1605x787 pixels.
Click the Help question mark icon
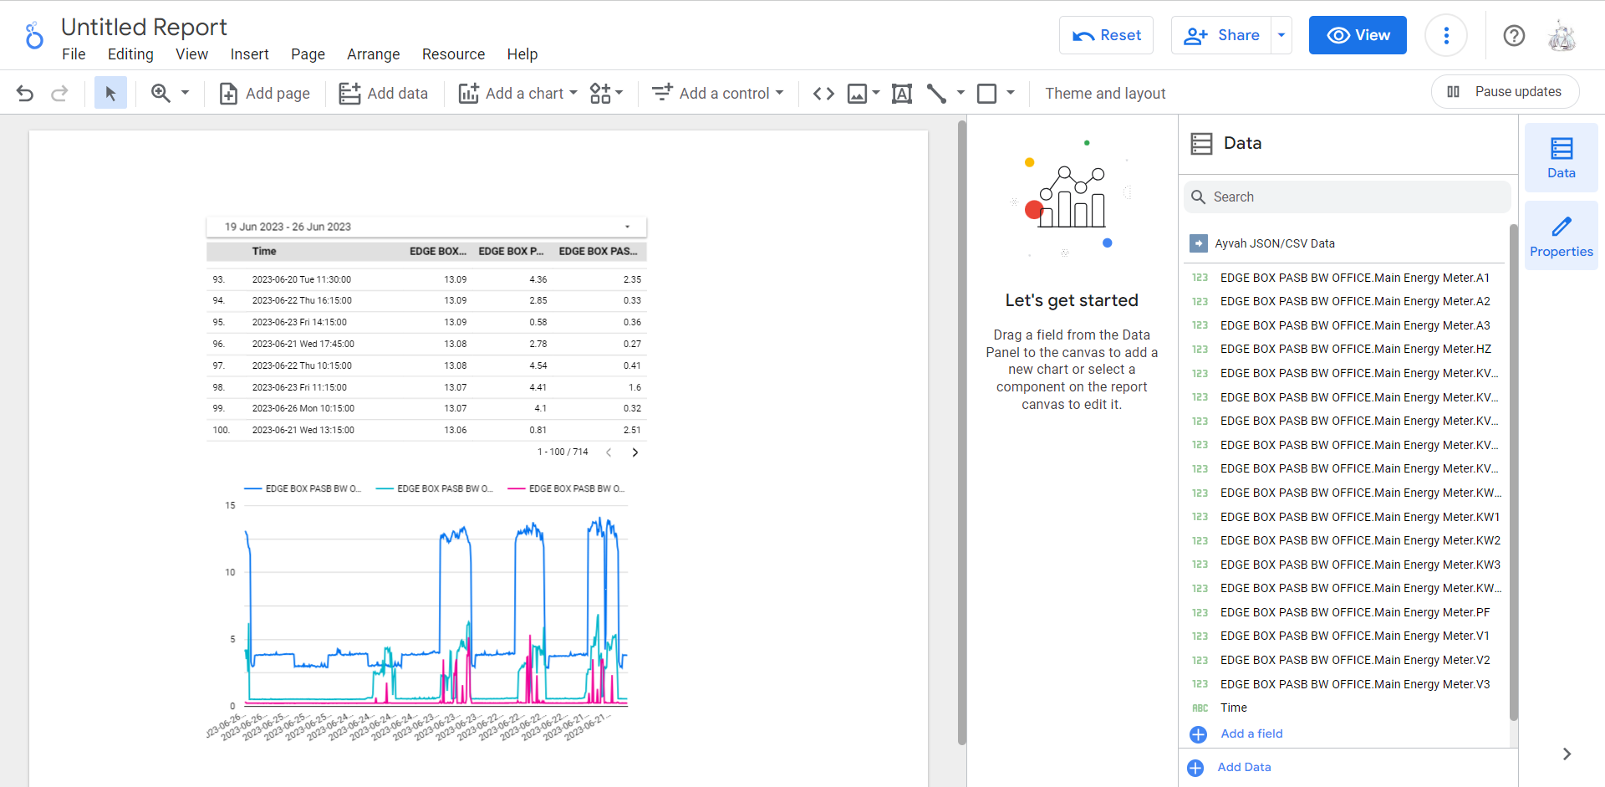pyautogui.click(x=1514, y=35)
